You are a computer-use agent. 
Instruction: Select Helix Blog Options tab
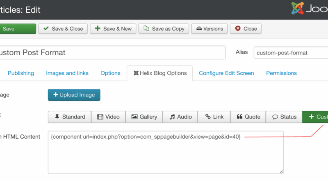pos(159,73)
